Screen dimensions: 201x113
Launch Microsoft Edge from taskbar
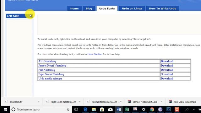tap(85, 110)
